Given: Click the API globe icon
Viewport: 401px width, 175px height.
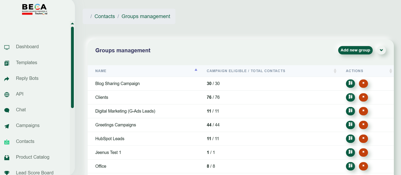Looking at the screenshot, I should 7,94.
